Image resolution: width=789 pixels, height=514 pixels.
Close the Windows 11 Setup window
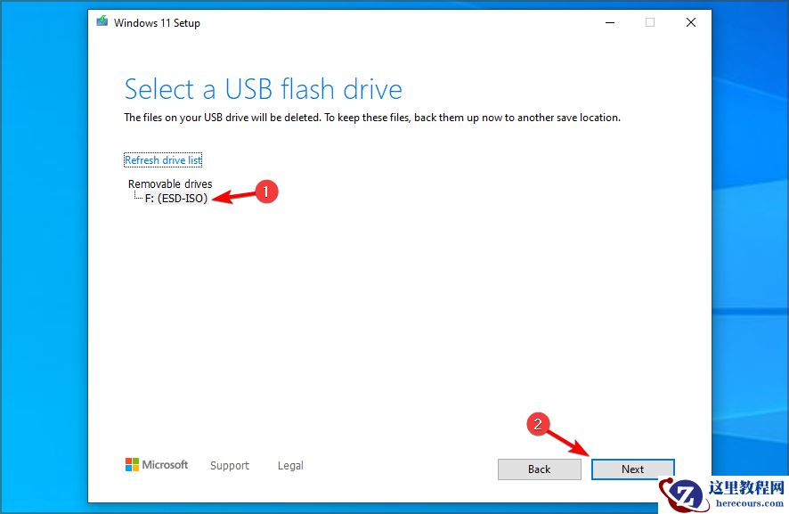pyautogui.click(x=691, y=23)
